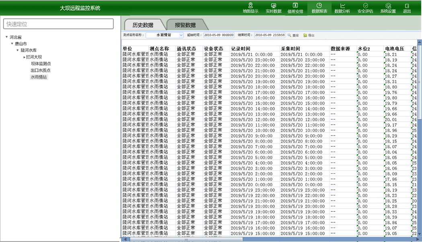This screenshot has width=422, height=242.
Task: Select the 数据报表 data report icon
Action: (x=319, y=8)
